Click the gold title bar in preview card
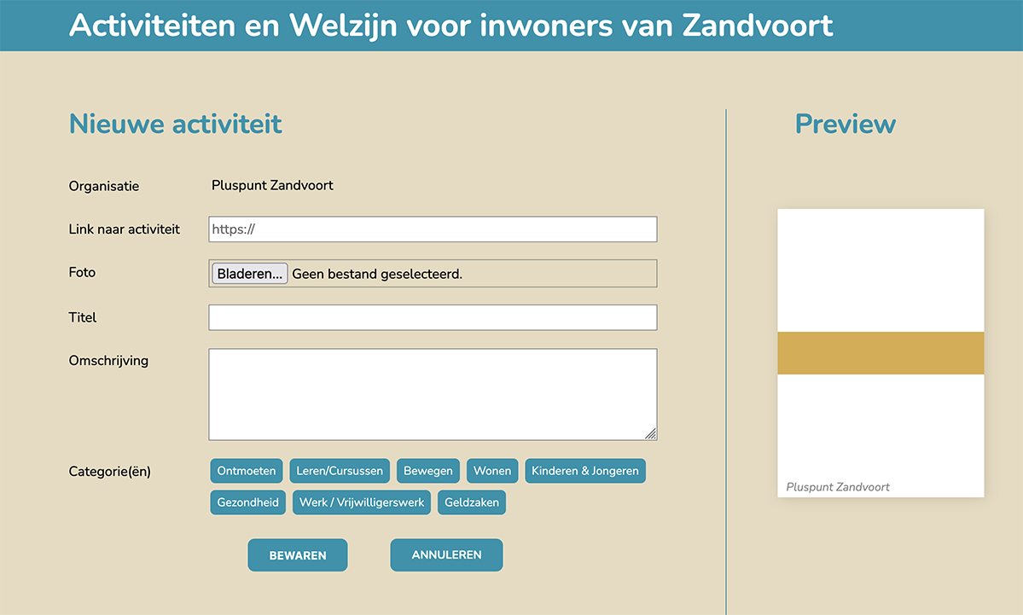The height and width of the screenshot is (615, 1023). click(881, 353)
